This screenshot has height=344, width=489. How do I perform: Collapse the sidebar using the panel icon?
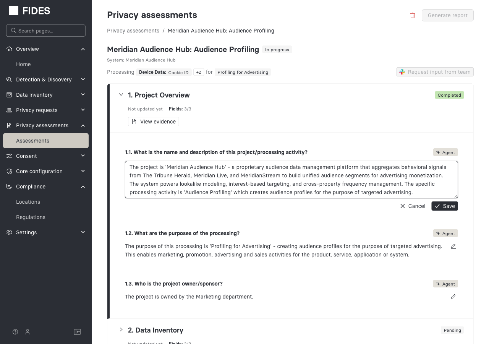tap(77, 332)
